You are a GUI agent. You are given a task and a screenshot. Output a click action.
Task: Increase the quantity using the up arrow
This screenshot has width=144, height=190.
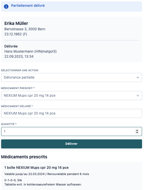coord(137,130)
